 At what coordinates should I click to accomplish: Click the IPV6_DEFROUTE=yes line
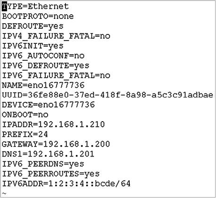[x=46, y=66]
